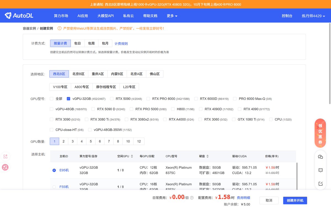Choose the V100专区 zone
Viewport: 331px width, 211px height.
coord(60,87)
